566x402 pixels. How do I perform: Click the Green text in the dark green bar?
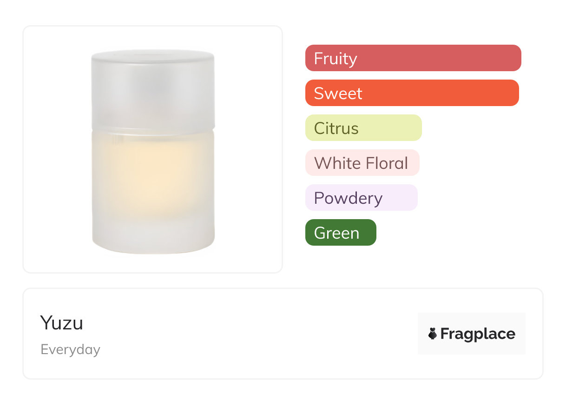336,233
